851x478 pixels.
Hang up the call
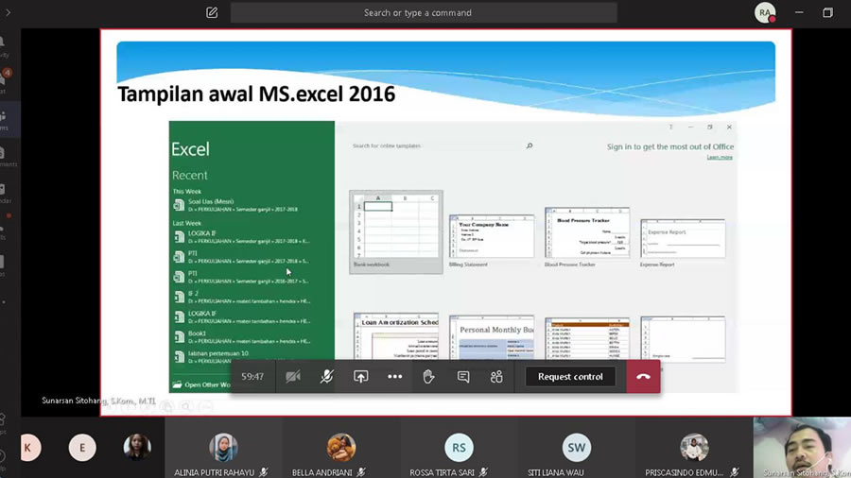pos(643,377)
